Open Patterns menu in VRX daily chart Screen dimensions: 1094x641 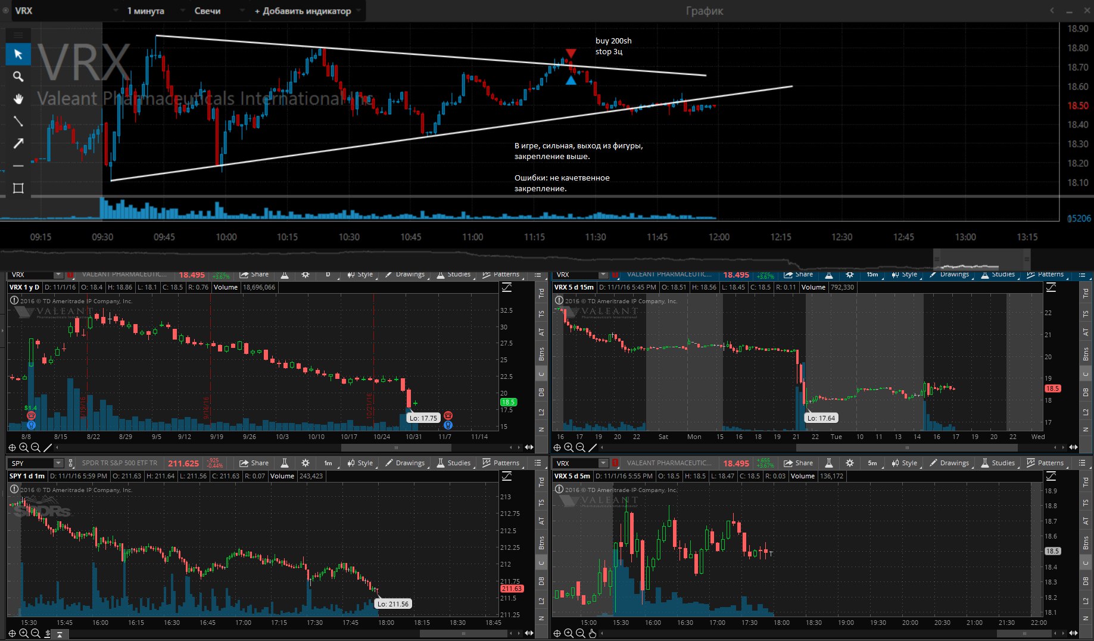click(x=501, y=275)
